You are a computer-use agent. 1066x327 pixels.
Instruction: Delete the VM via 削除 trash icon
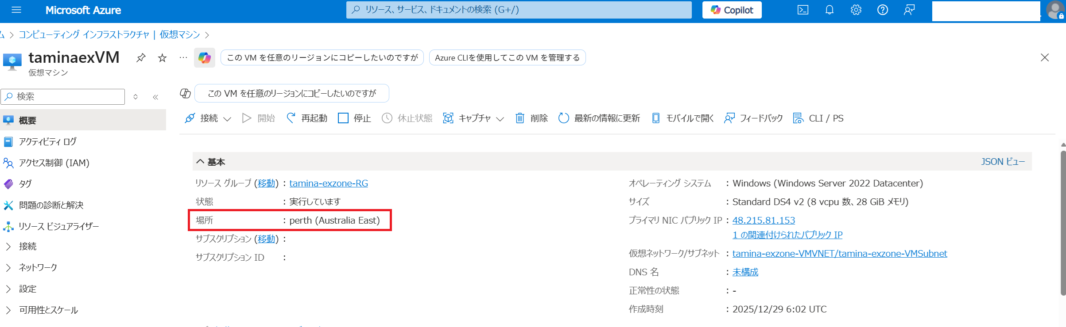coord(531,118)
